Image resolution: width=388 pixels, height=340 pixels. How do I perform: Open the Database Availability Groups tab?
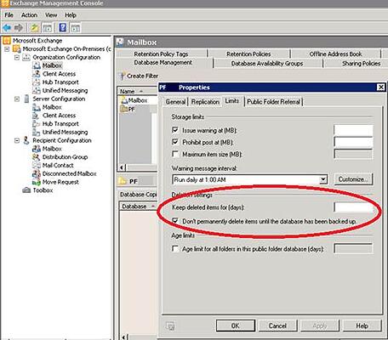coord(267,64)
